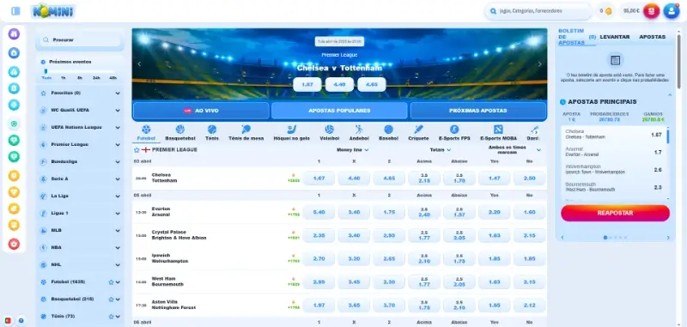Select the Voleibol sport icon

point(330,130)
